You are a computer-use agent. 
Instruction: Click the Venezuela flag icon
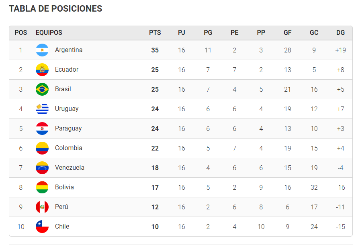pyautogui.click(x=42, y=168)
